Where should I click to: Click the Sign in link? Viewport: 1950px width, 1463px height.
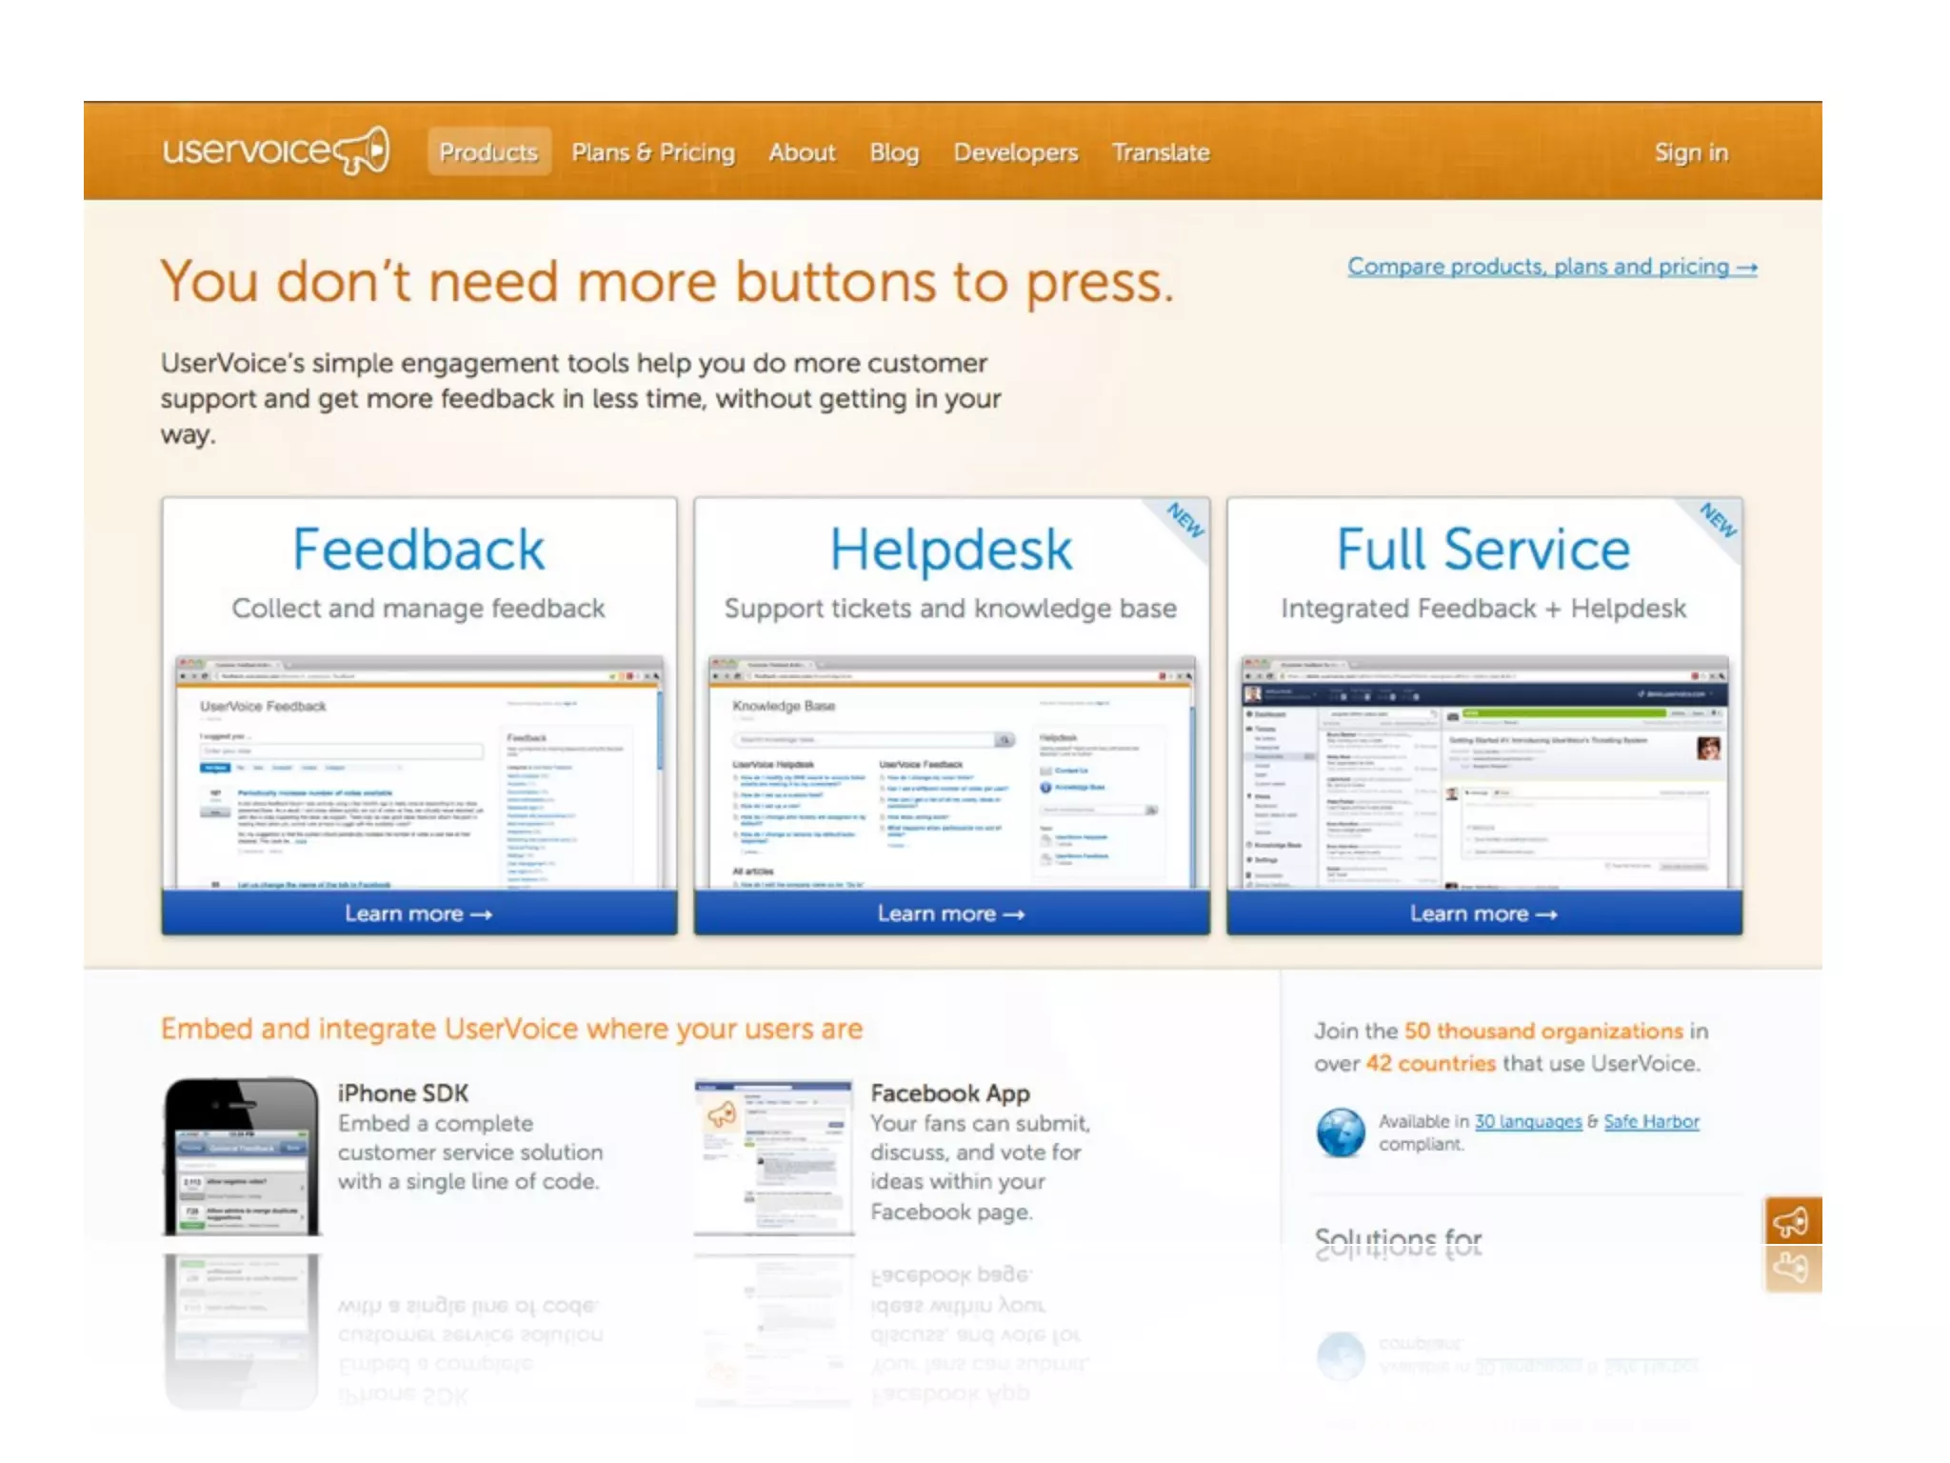(x=1690, y=152)
